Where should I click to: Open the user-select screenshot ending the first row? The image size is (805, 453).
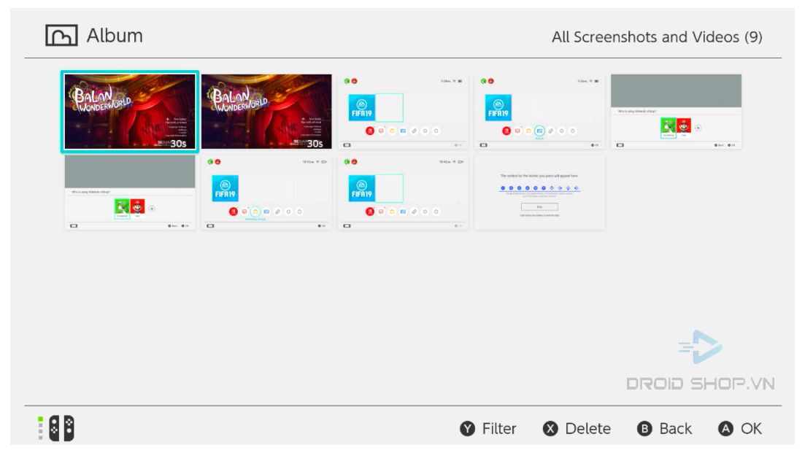pos(676,112)
